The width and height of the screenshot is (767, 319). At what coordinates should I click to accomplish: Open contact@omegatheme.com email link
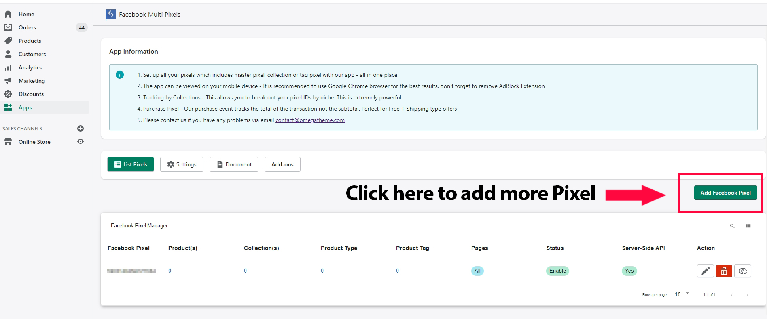pos(310,120)
